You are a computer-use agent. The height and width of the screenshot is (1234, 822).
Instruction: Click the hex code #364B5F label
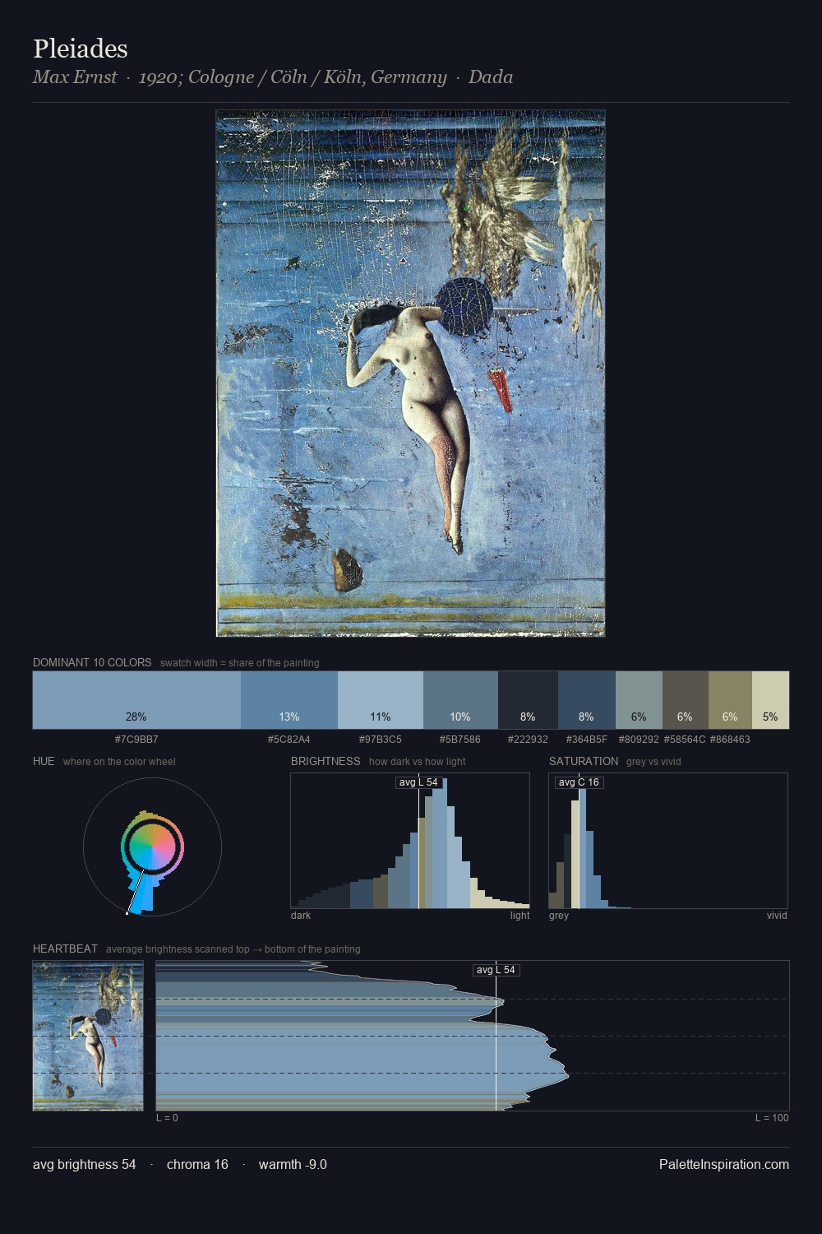point(587,740)
